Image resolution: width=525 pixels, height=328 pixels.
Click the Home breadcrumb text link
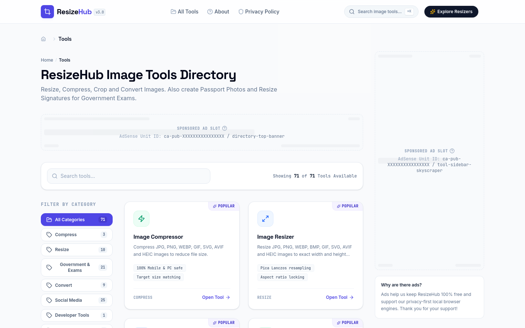[47, 60]
